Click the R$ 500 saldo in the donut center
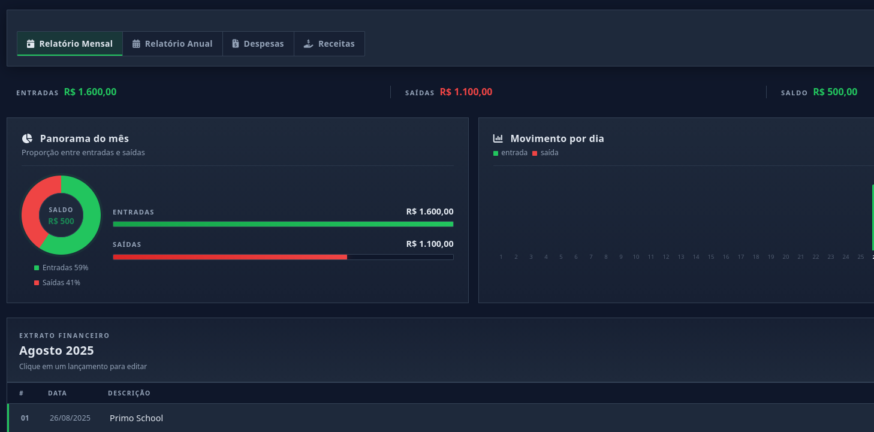Screen dimensions: 874x432 (61, 221)
